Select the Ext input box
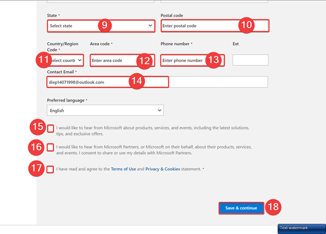Viewport: 326px width, 234px height. point(250,60)
